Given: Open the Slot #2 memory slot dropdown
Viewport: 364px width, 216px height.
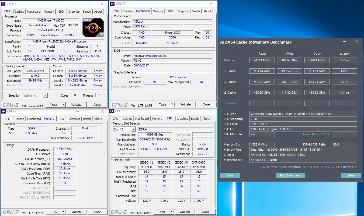Looking at the screenshot, I should pos(133,129).
